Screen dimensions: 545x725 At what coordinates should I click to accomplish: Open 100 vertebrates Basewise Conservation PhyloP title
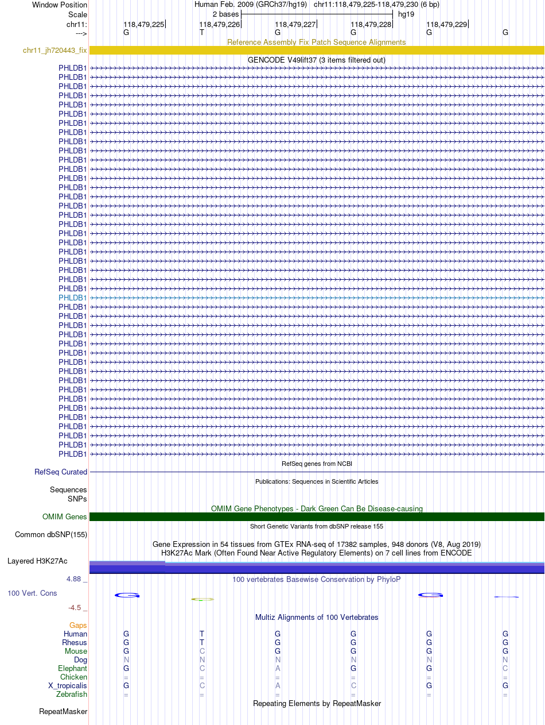pos(317,579)
